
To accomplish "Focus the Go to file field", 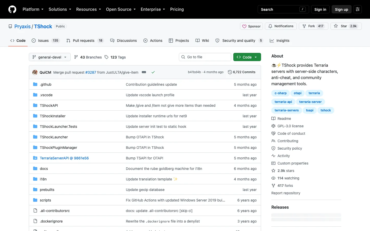I will pos(205,57).
